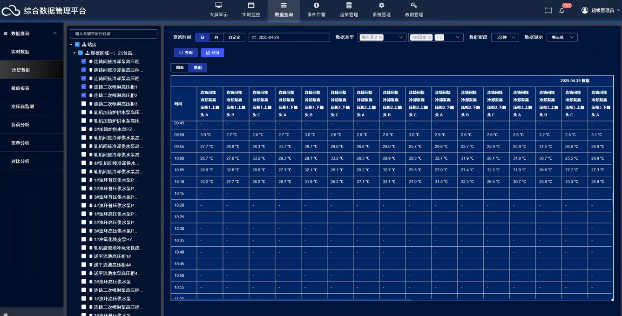The height and width of the screenshot is (316, 622).
Task: Toggle the 厚板区域一 group checkbox
Action: 81,53
